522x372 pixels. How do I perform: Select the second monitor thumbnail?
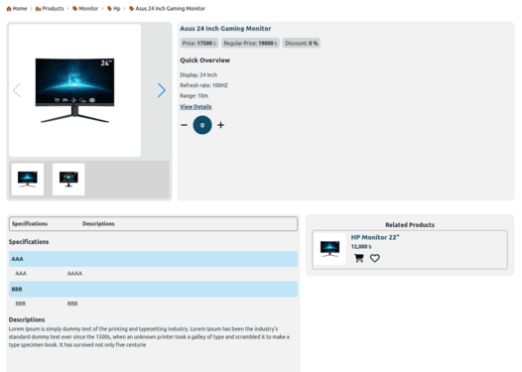click(x=68, y=180)
